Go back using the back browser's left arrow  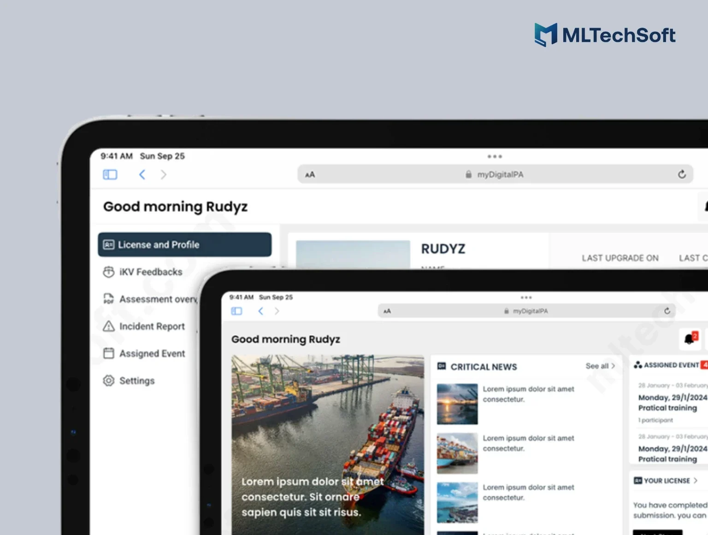click(x=142, y=174)
